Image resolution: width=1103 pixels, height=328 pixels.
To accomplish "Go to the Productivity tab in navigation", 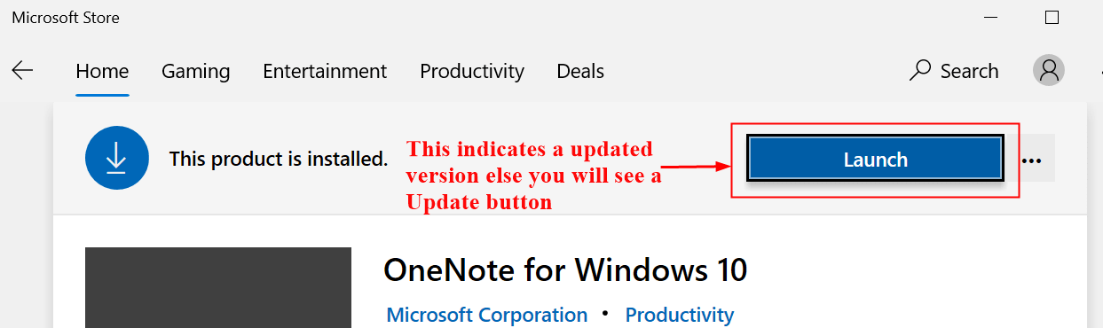I will click(472, 71).
